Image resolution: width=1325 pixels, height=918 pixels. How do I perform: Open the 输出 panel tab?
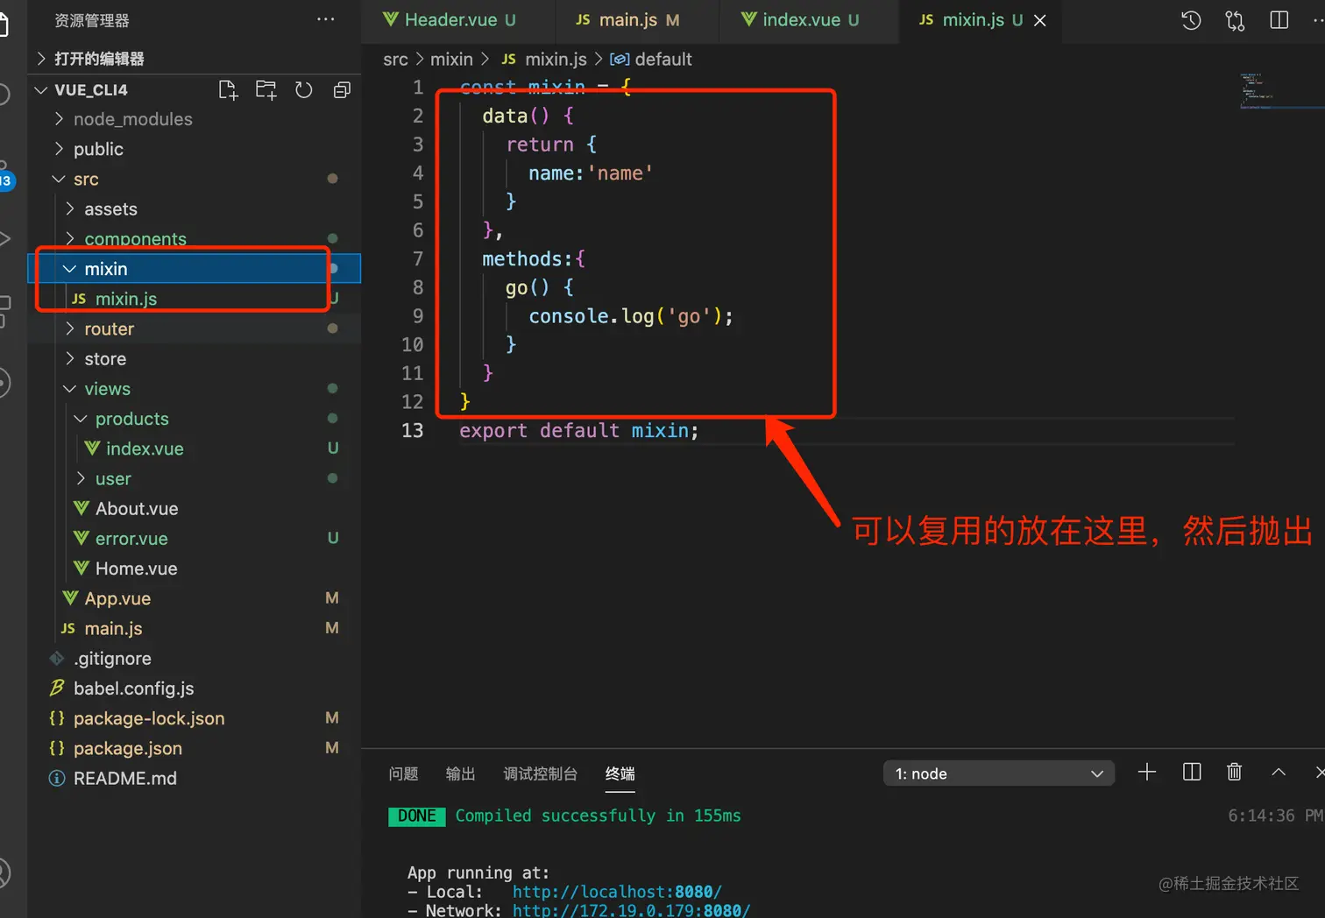click(460, 773)
